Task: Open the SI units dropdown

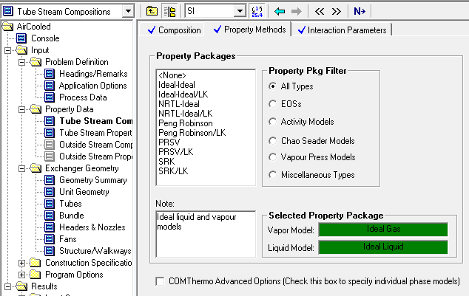Action: pos(239,10)
